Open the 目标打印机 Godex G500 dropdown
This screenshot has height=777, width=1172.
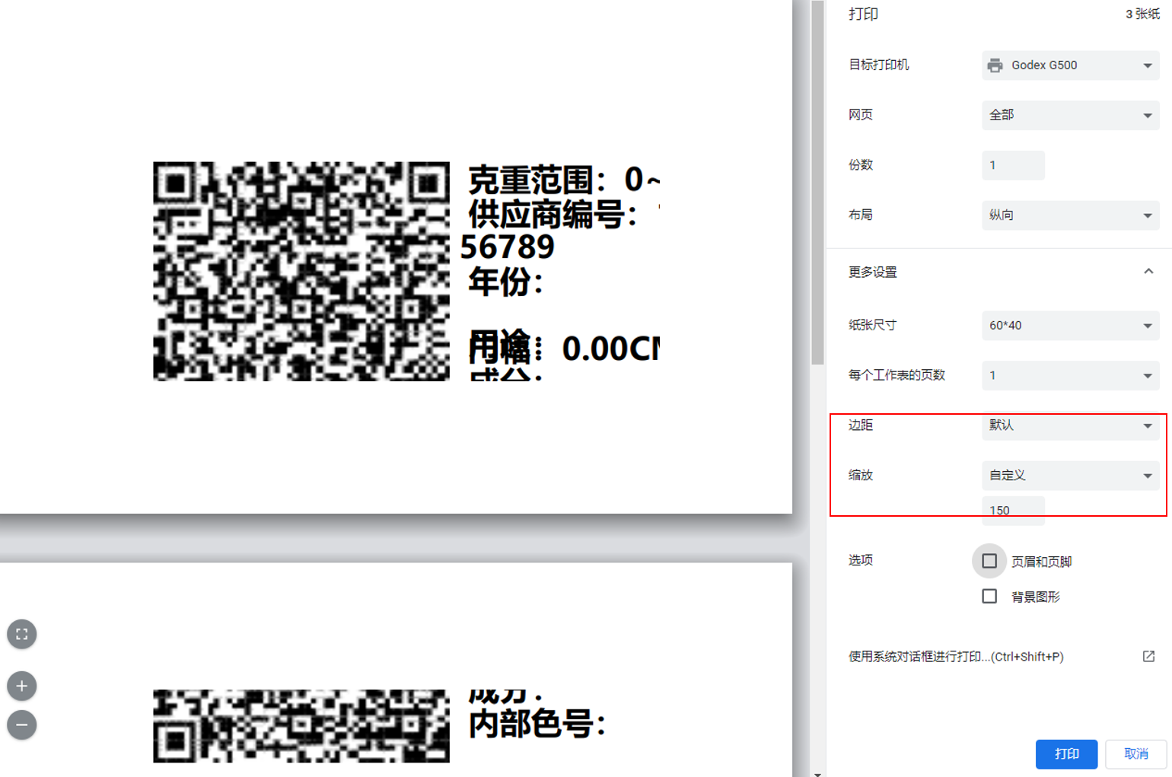coord(1070,65)
